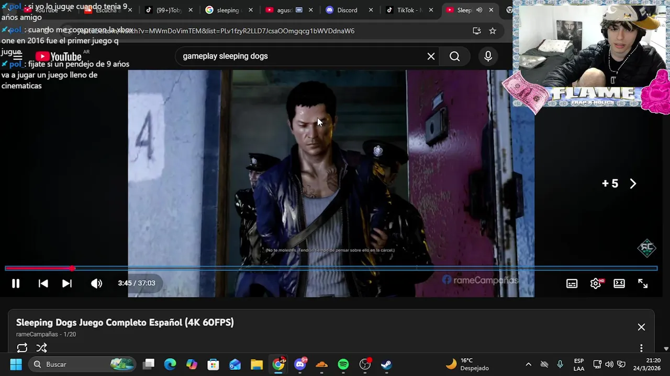The width and height of the screenshot is (670, 376).
Task: Mute the playing Sleeping Dogs tab
Action: [x=479, y=10]
